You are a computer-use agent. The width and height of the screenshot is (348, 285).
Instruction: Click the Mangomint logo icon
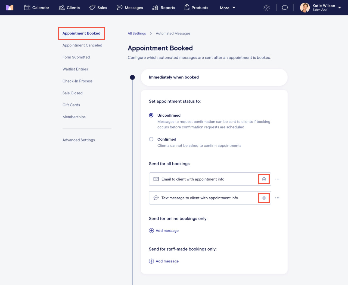(x=10, y=8)
